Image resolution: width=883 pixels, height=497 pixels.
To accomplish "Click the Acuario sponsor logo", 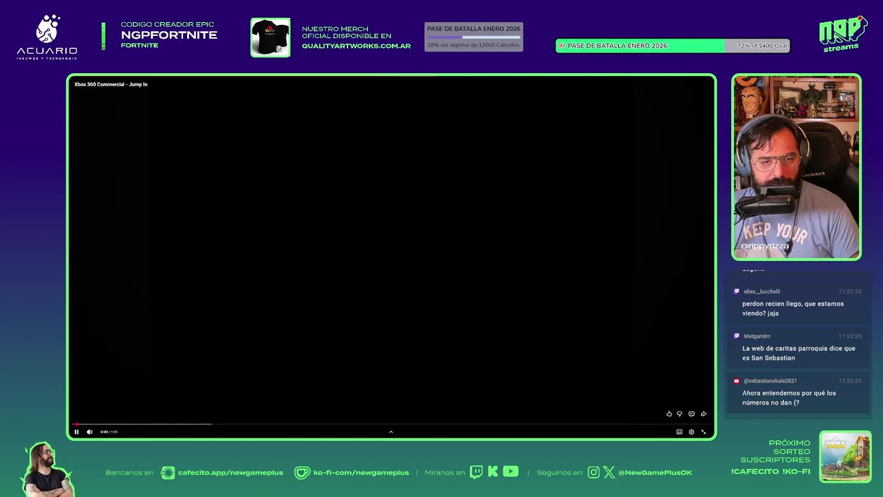I will [x=47, y=37].
